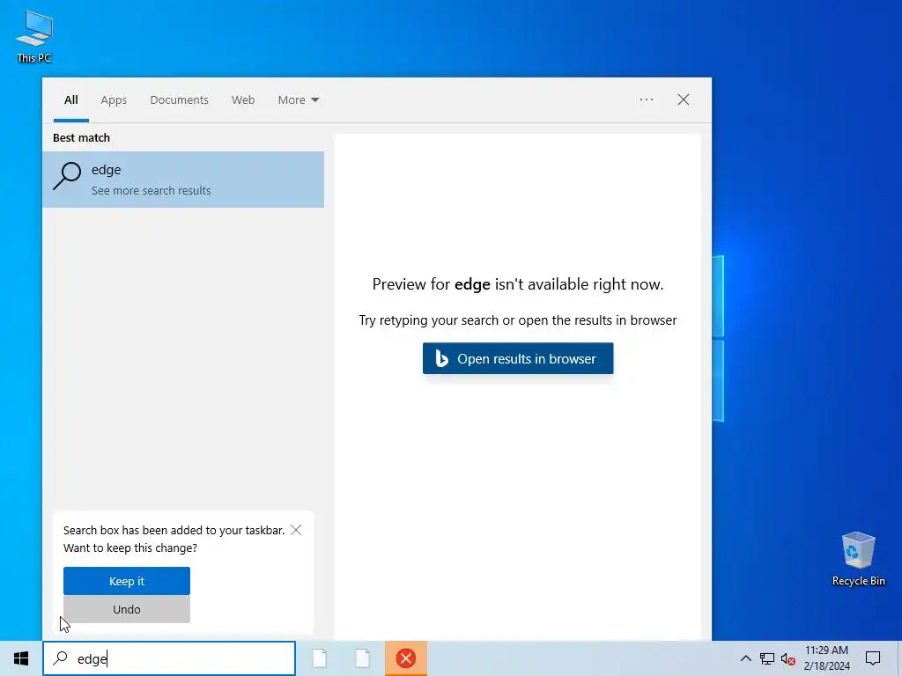Click Open results in browser button
The height and width of the screenshot is (676, 902).
pyautogui.click(x=518, y=358)
